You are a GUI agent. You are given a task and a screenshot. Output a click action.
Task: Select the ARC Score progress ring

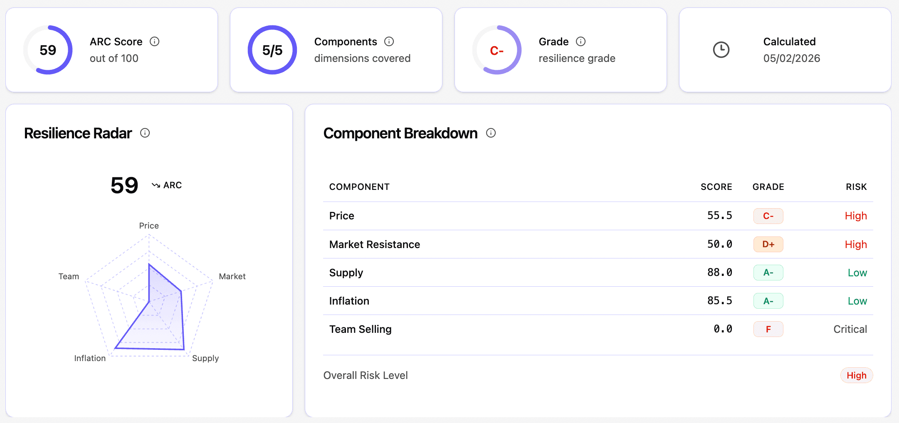click(x=49, y=49)
